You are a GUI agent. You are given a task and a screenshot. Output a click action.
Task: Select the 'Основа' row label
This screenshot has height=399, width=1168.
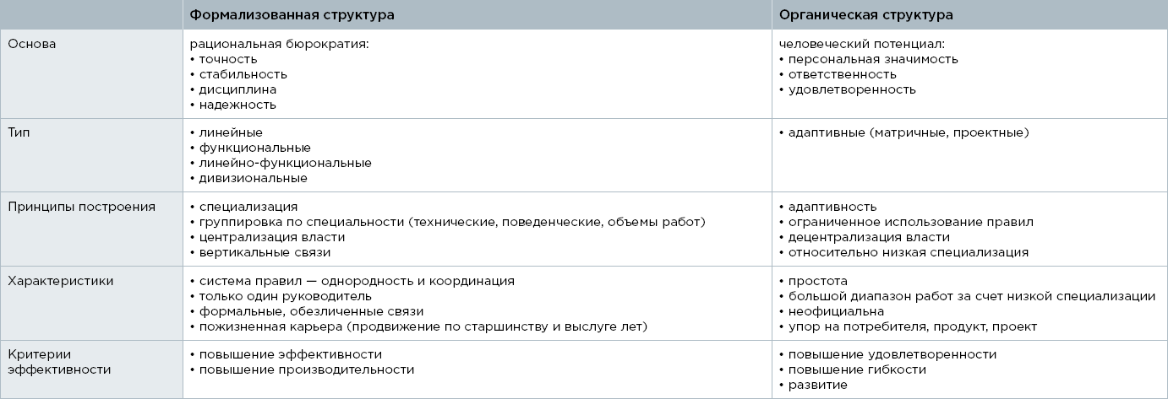pos(32,44)
